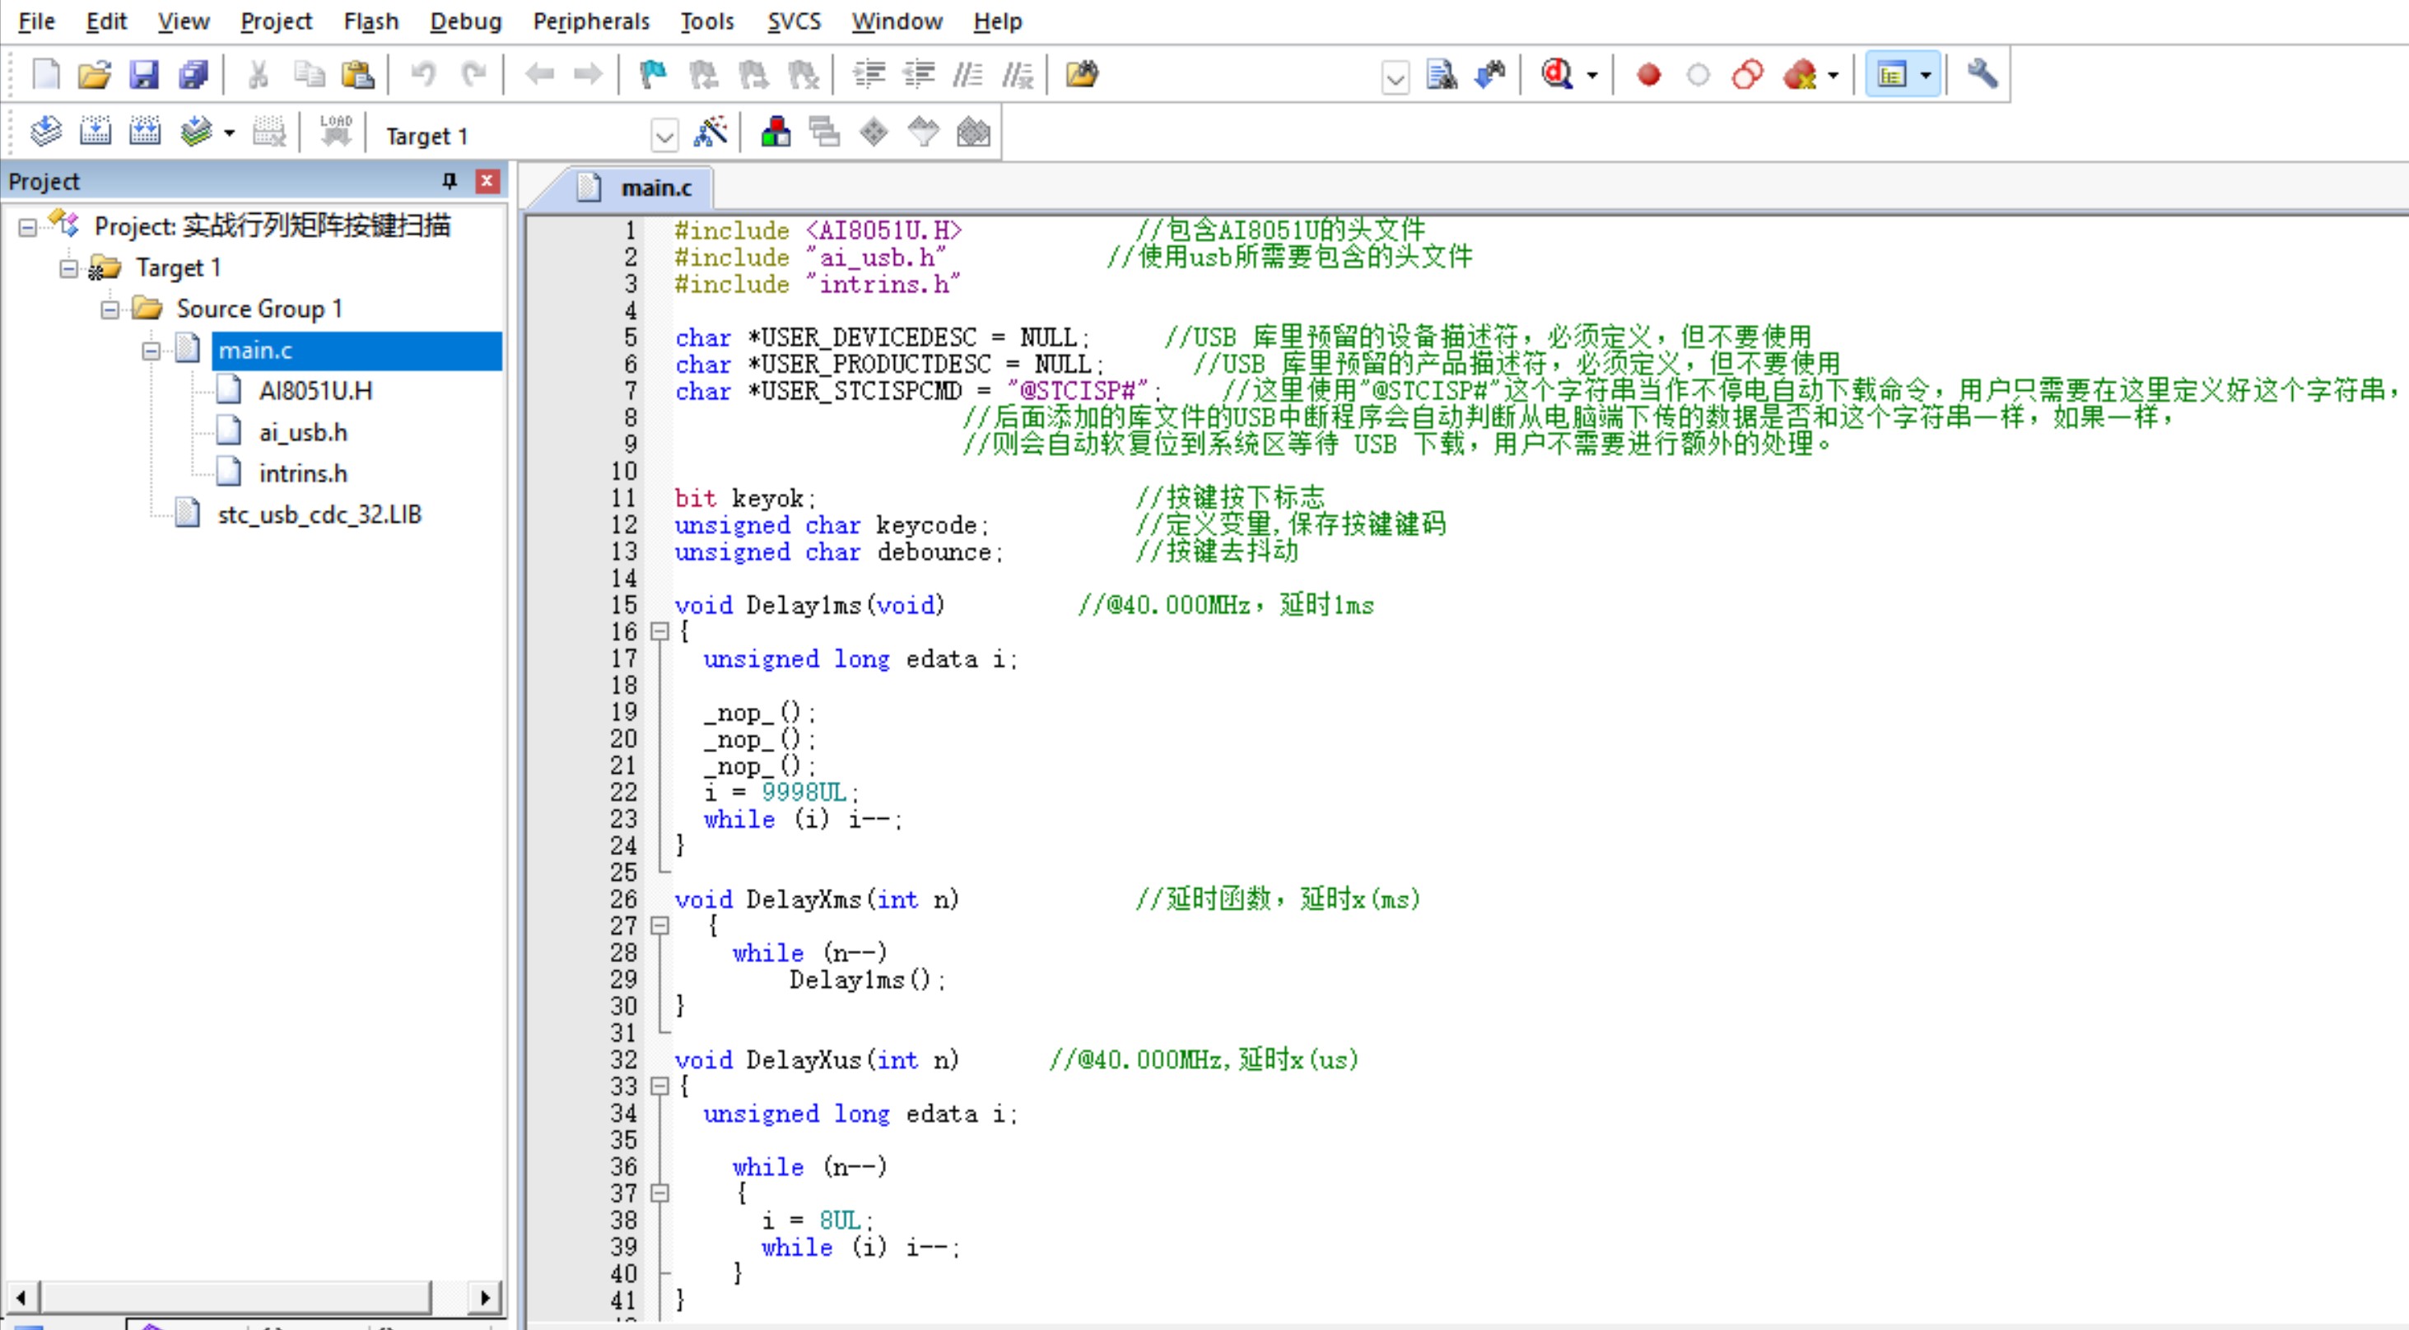The height and width of the screenshot is (1330, 2409).
Task: Collapse the Project root tree node
Action: (x=27, y=227)
